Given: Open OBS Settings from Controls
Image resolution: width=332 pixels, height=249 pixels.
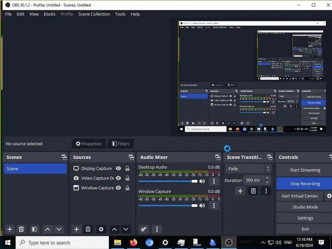Looking at the screenshot, I should click(x=305, y=218).
